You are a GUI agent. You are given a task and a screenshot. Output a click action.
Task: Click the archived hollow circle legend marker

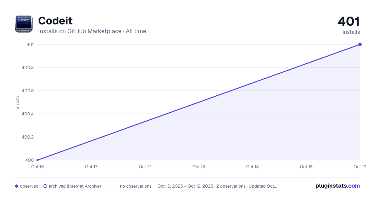pyautogui.click(x=45, y=186)
